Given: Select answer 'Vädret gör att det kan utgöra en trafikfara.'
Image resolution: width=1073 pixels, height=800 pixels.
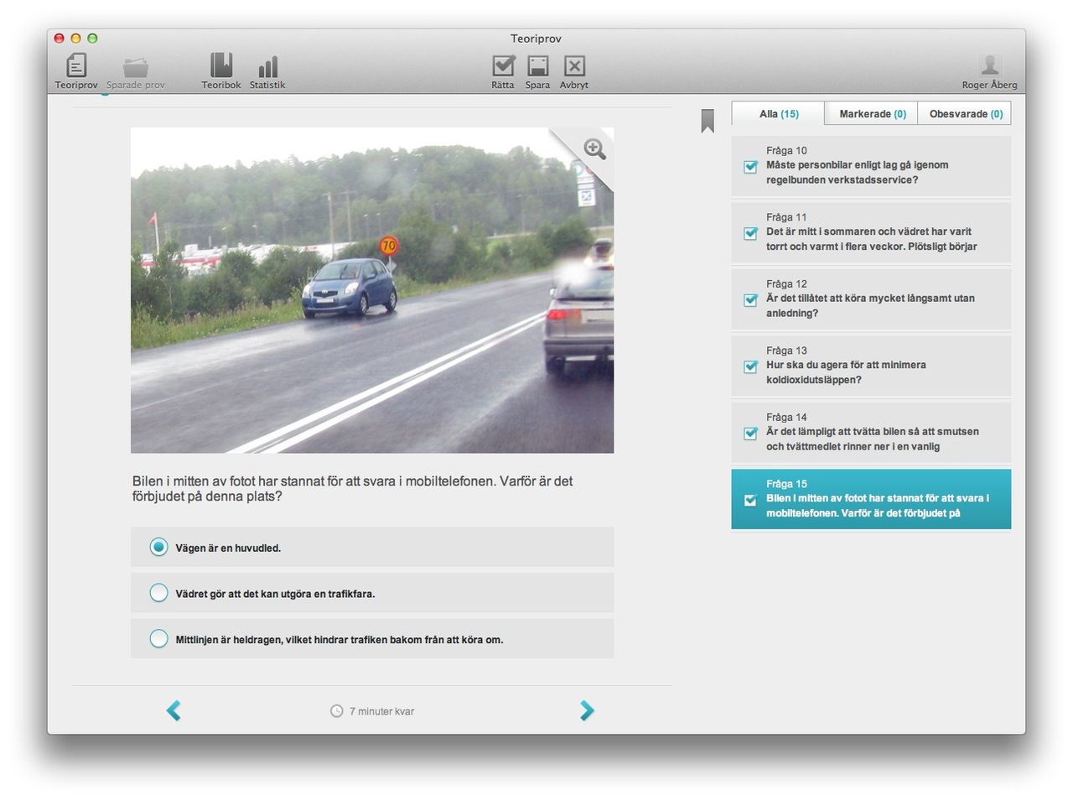Looking at the screenshot, I should pyautogui.click(x=158, y=593).
